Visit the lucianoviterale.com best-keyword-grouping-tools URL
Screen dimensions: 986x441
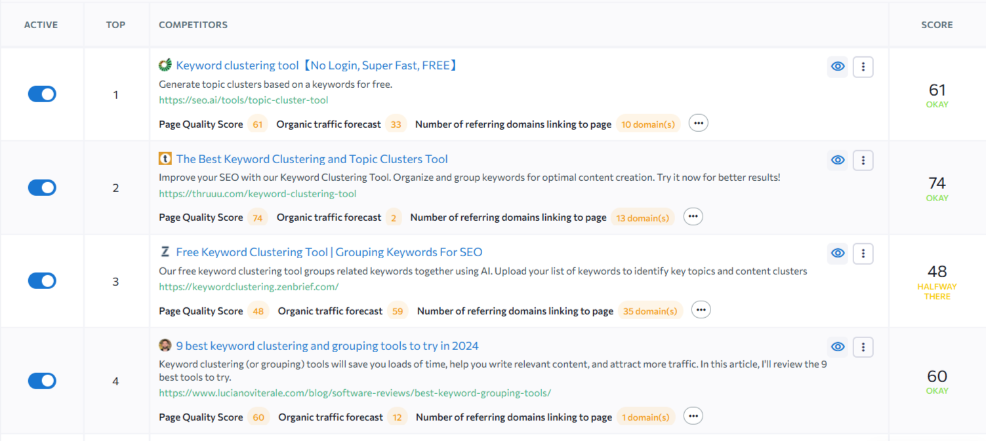click(x=355, y=393)
